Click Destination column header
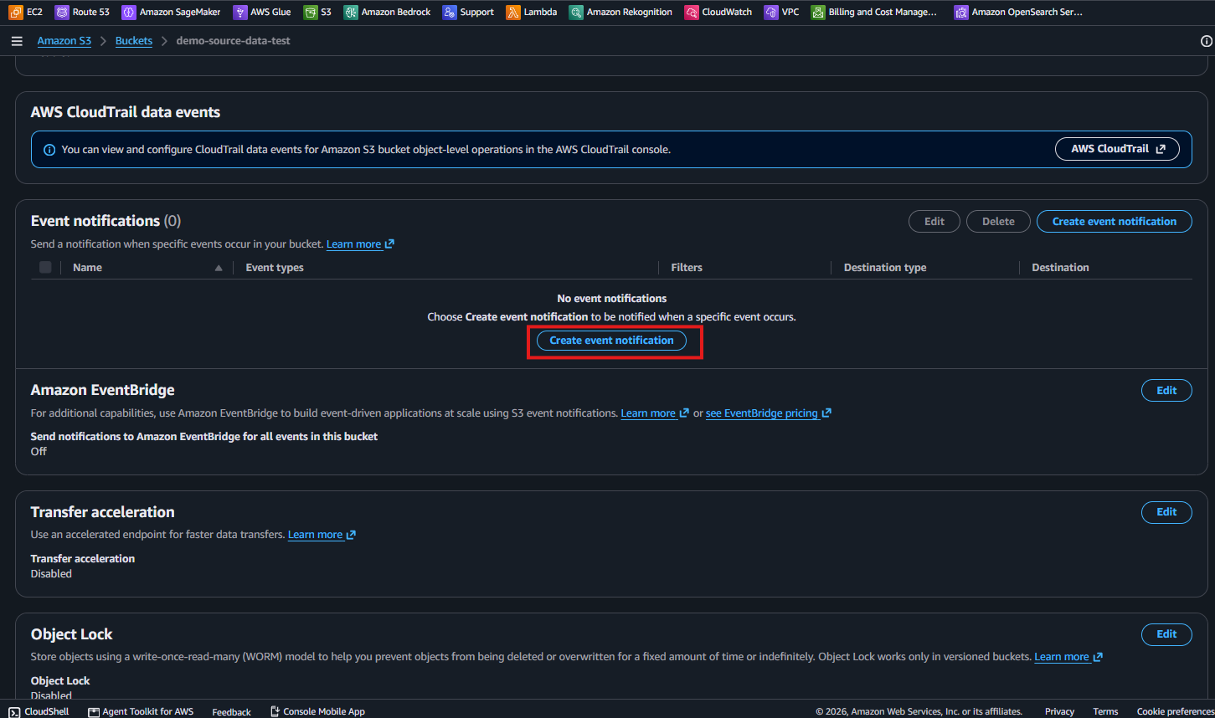1215x718 pixels. [x=1060, y=268]
